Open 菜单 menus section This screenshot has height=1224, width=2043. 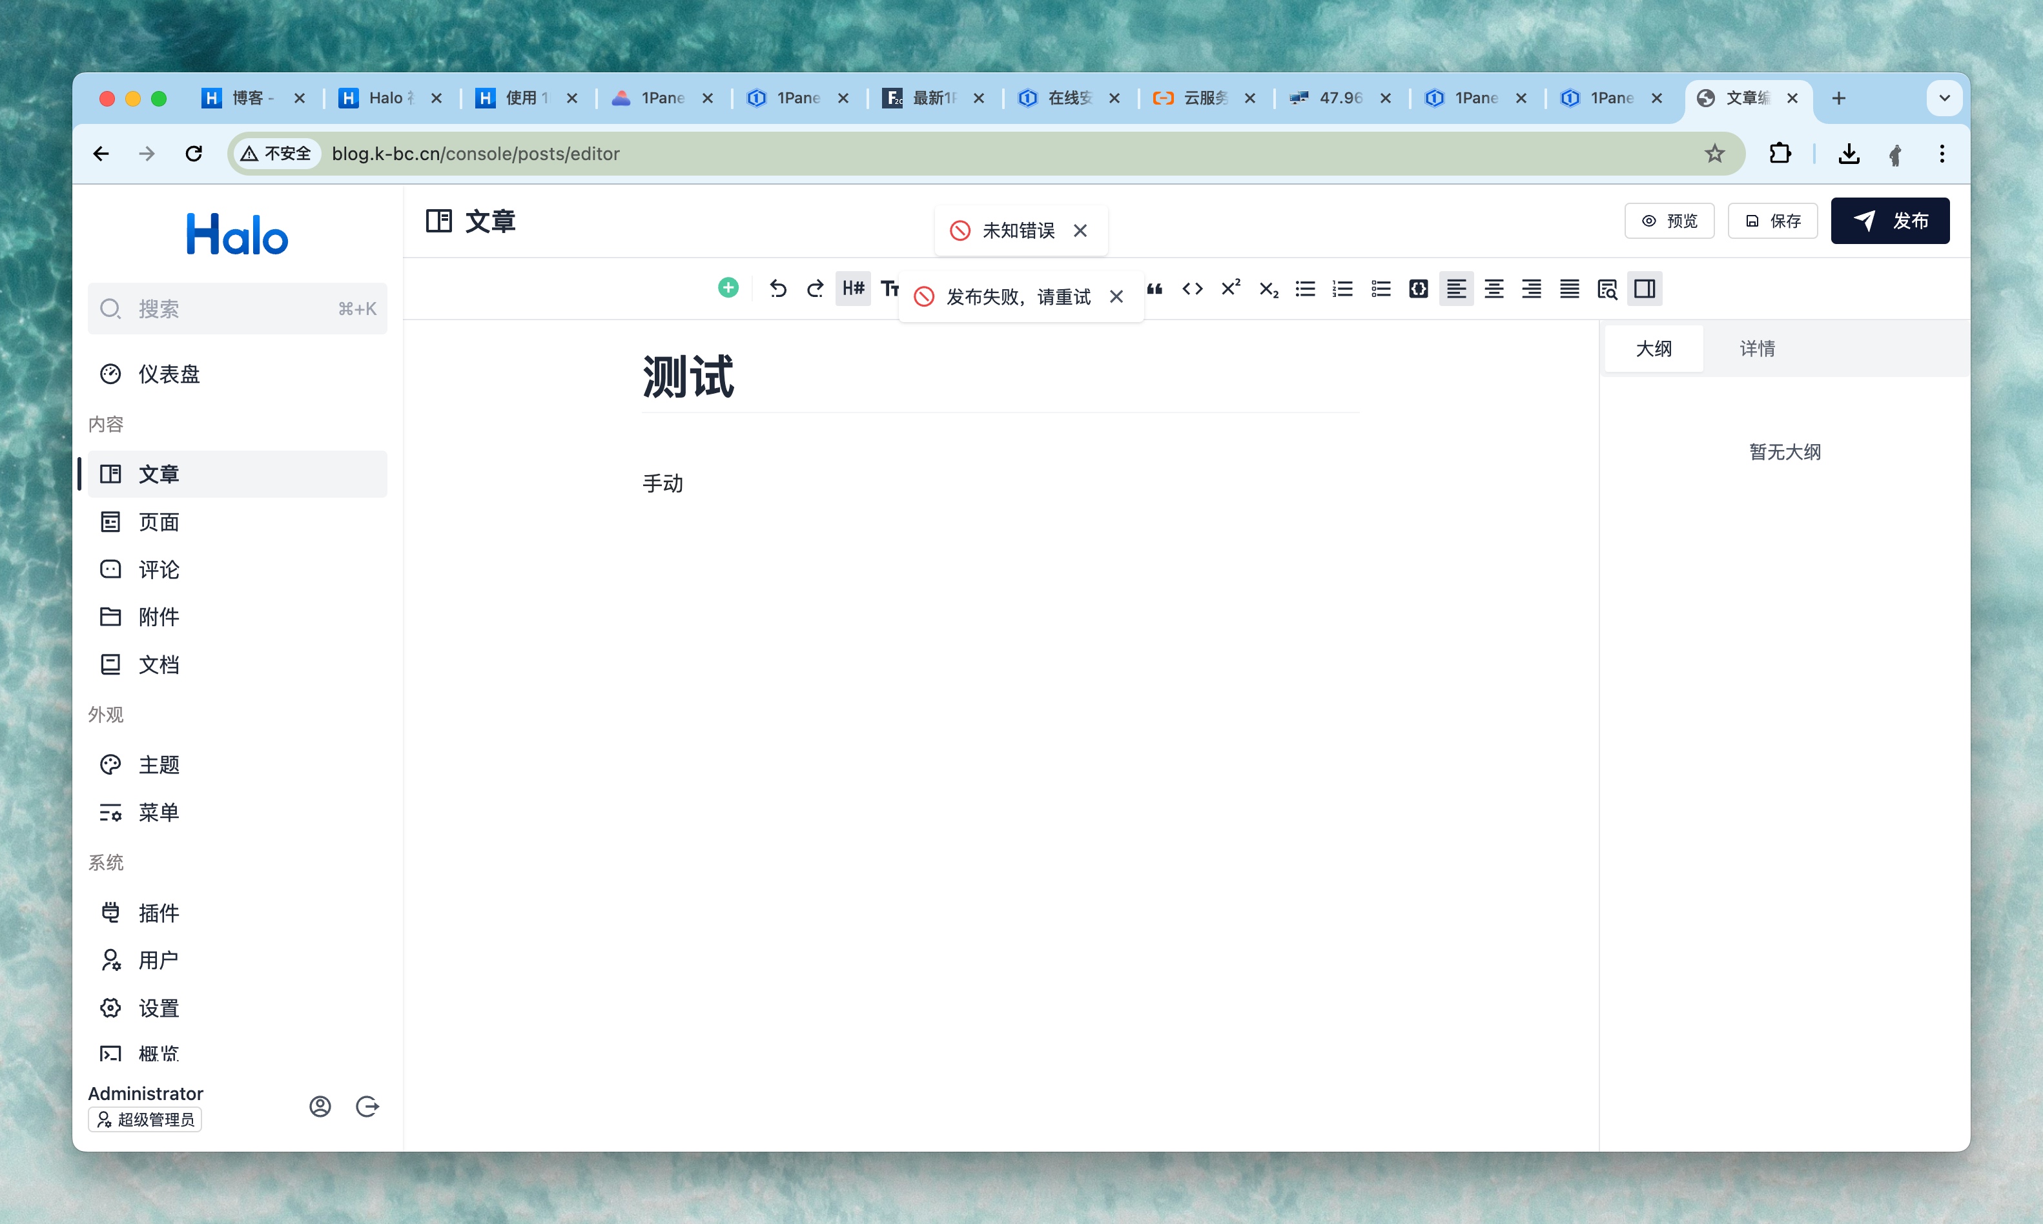click(x=238, y=812)
